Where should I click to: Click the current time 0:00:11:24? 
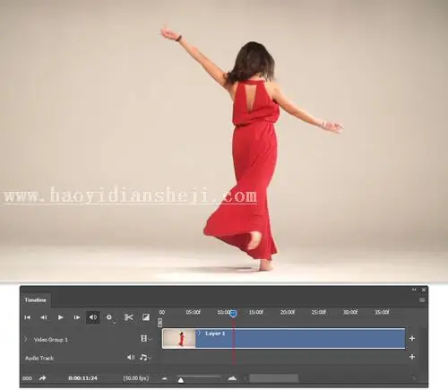tap(82, 378)
